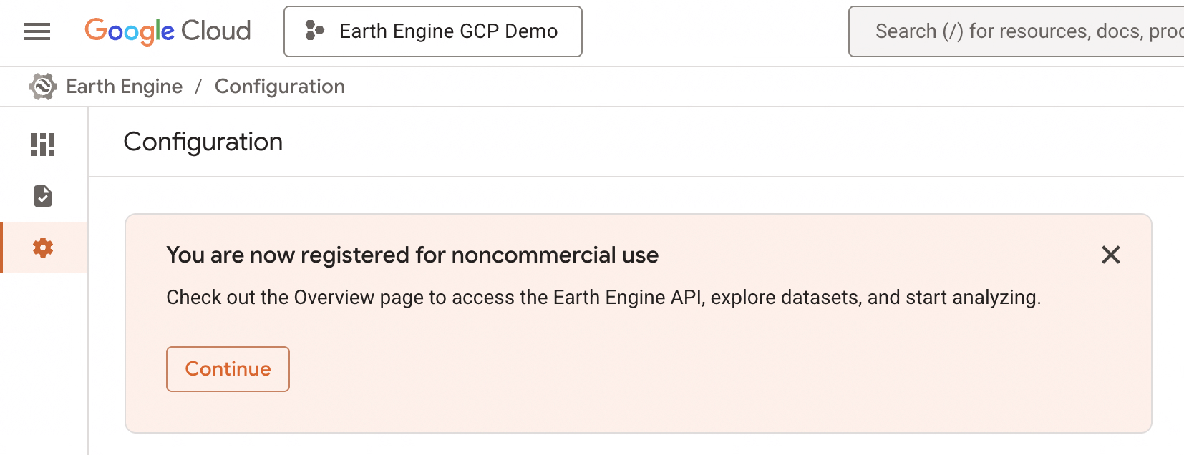Select the Configuration gear sidebar icon
Screen dimensions: 1184x455
click(43, 248)
